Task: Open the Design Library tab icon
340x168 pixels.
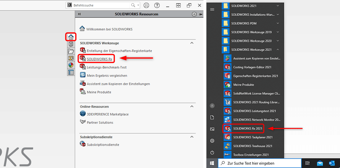Action: coord(71,44)
